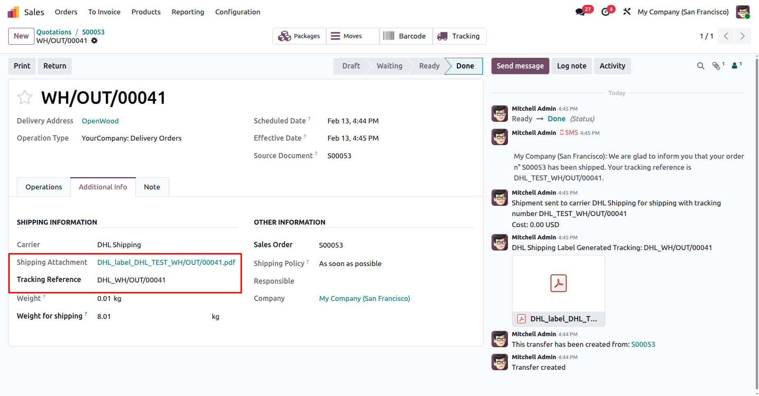
Task: Open the DHL label PDF shipping attachment link
Action: pos(166,262)
